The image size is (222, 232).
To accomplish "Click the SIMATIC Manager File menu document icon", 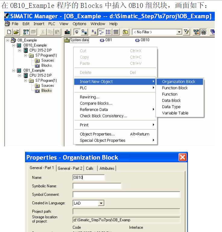I will point(8,24).
